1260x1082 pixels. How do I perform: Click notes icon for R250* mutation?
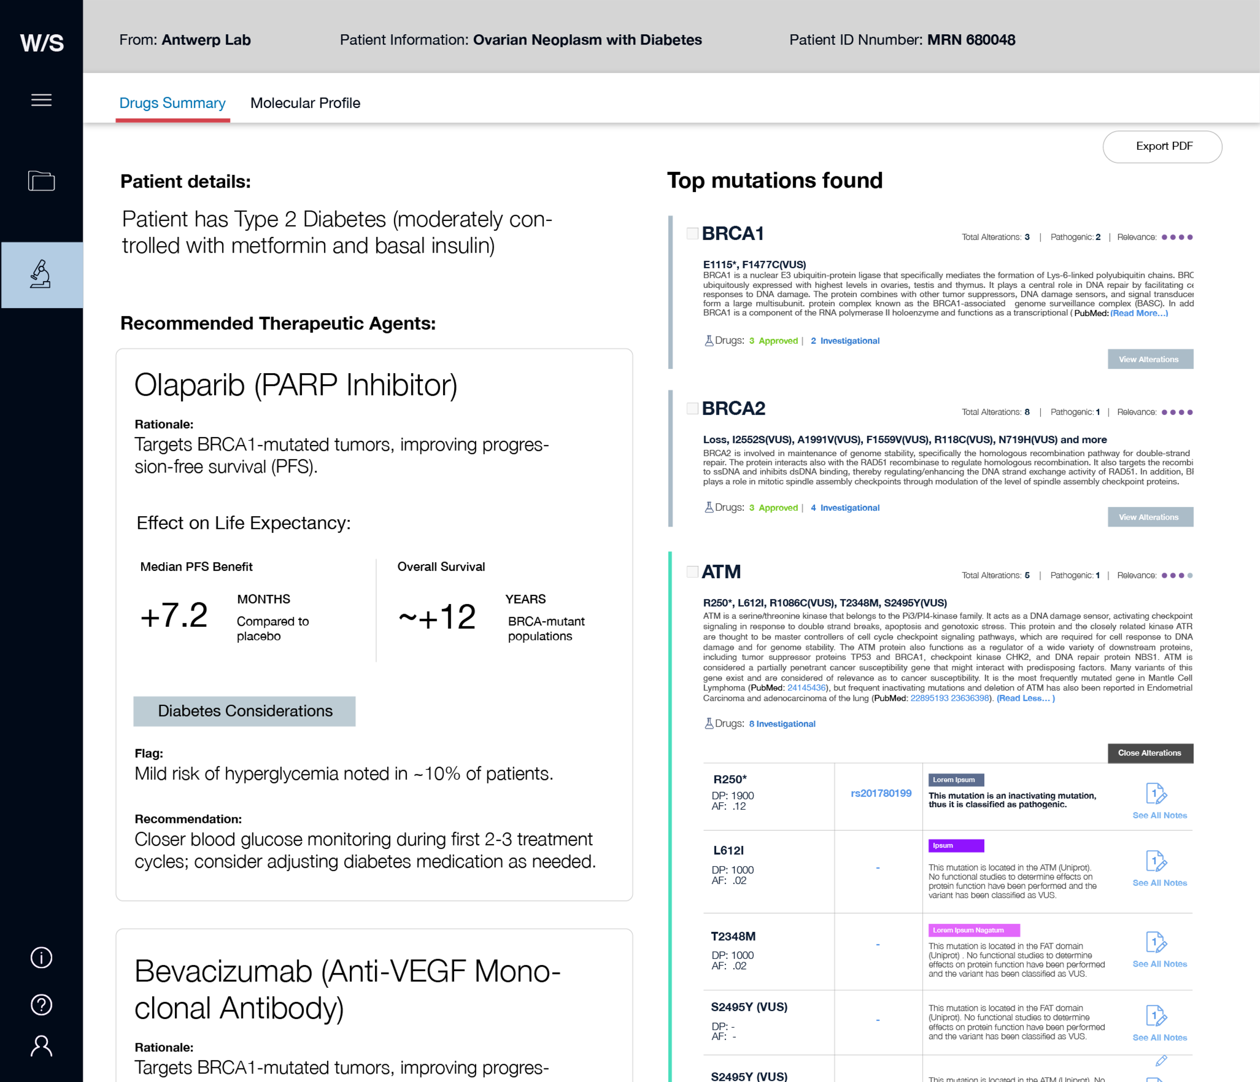[x=1155, y=794]
